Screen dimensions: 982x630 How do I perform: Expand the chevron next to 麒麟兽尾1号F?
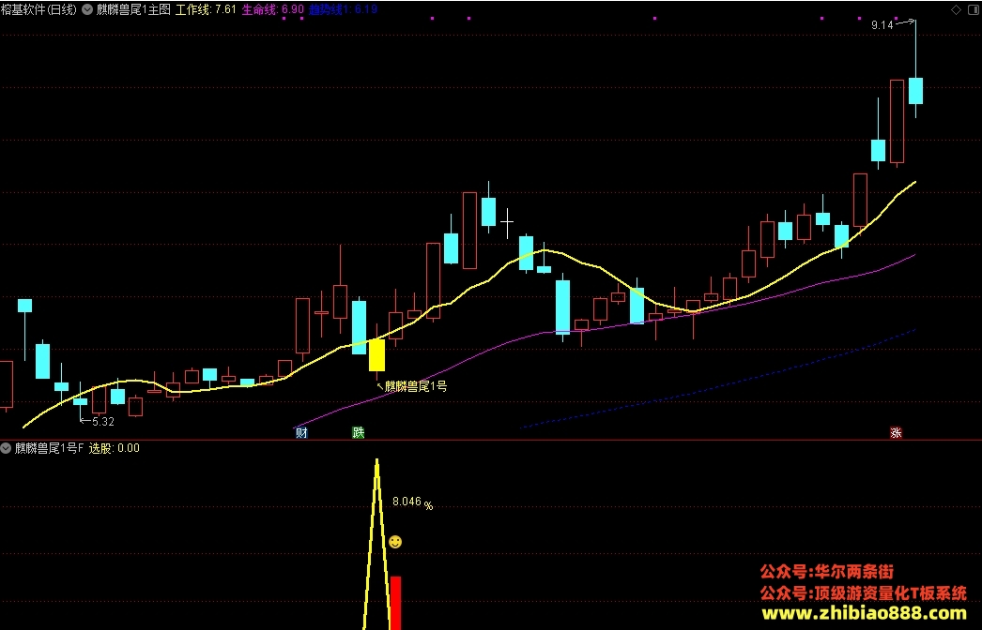pyautogui.click(x=6, y=448)
